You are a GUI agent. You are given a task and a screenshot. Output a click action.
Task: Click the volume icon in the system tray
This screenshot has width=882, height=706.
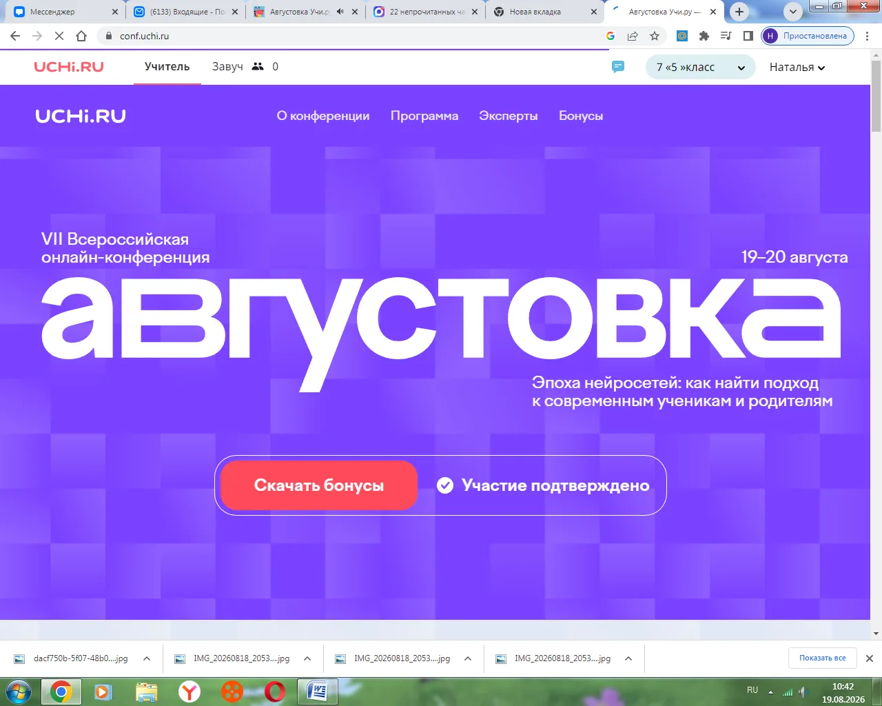pos(802,692)
